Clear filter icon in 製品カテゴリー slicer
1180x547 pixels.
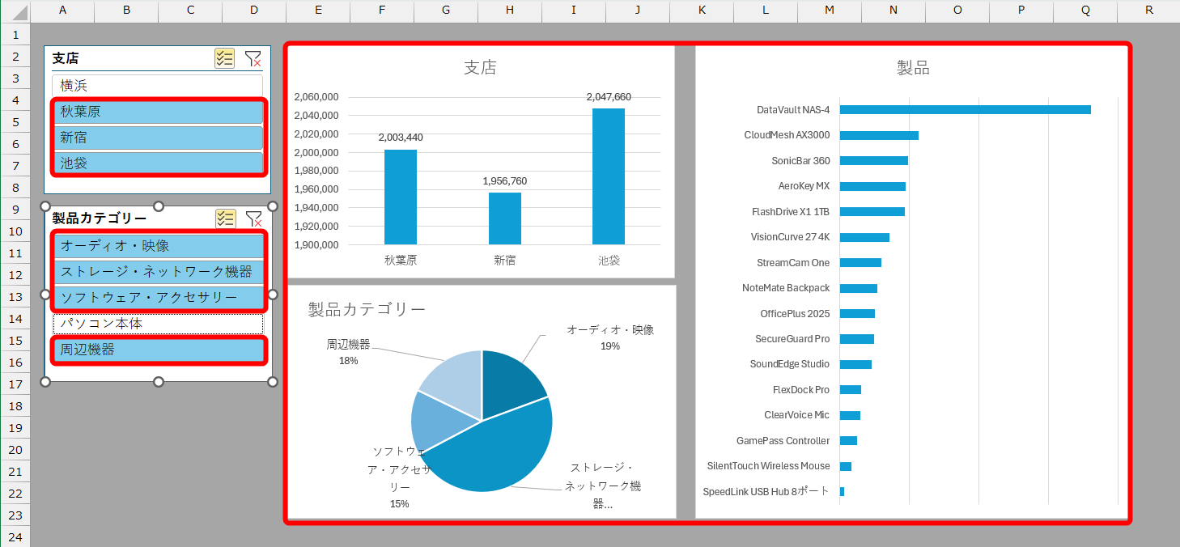(253, 218)
